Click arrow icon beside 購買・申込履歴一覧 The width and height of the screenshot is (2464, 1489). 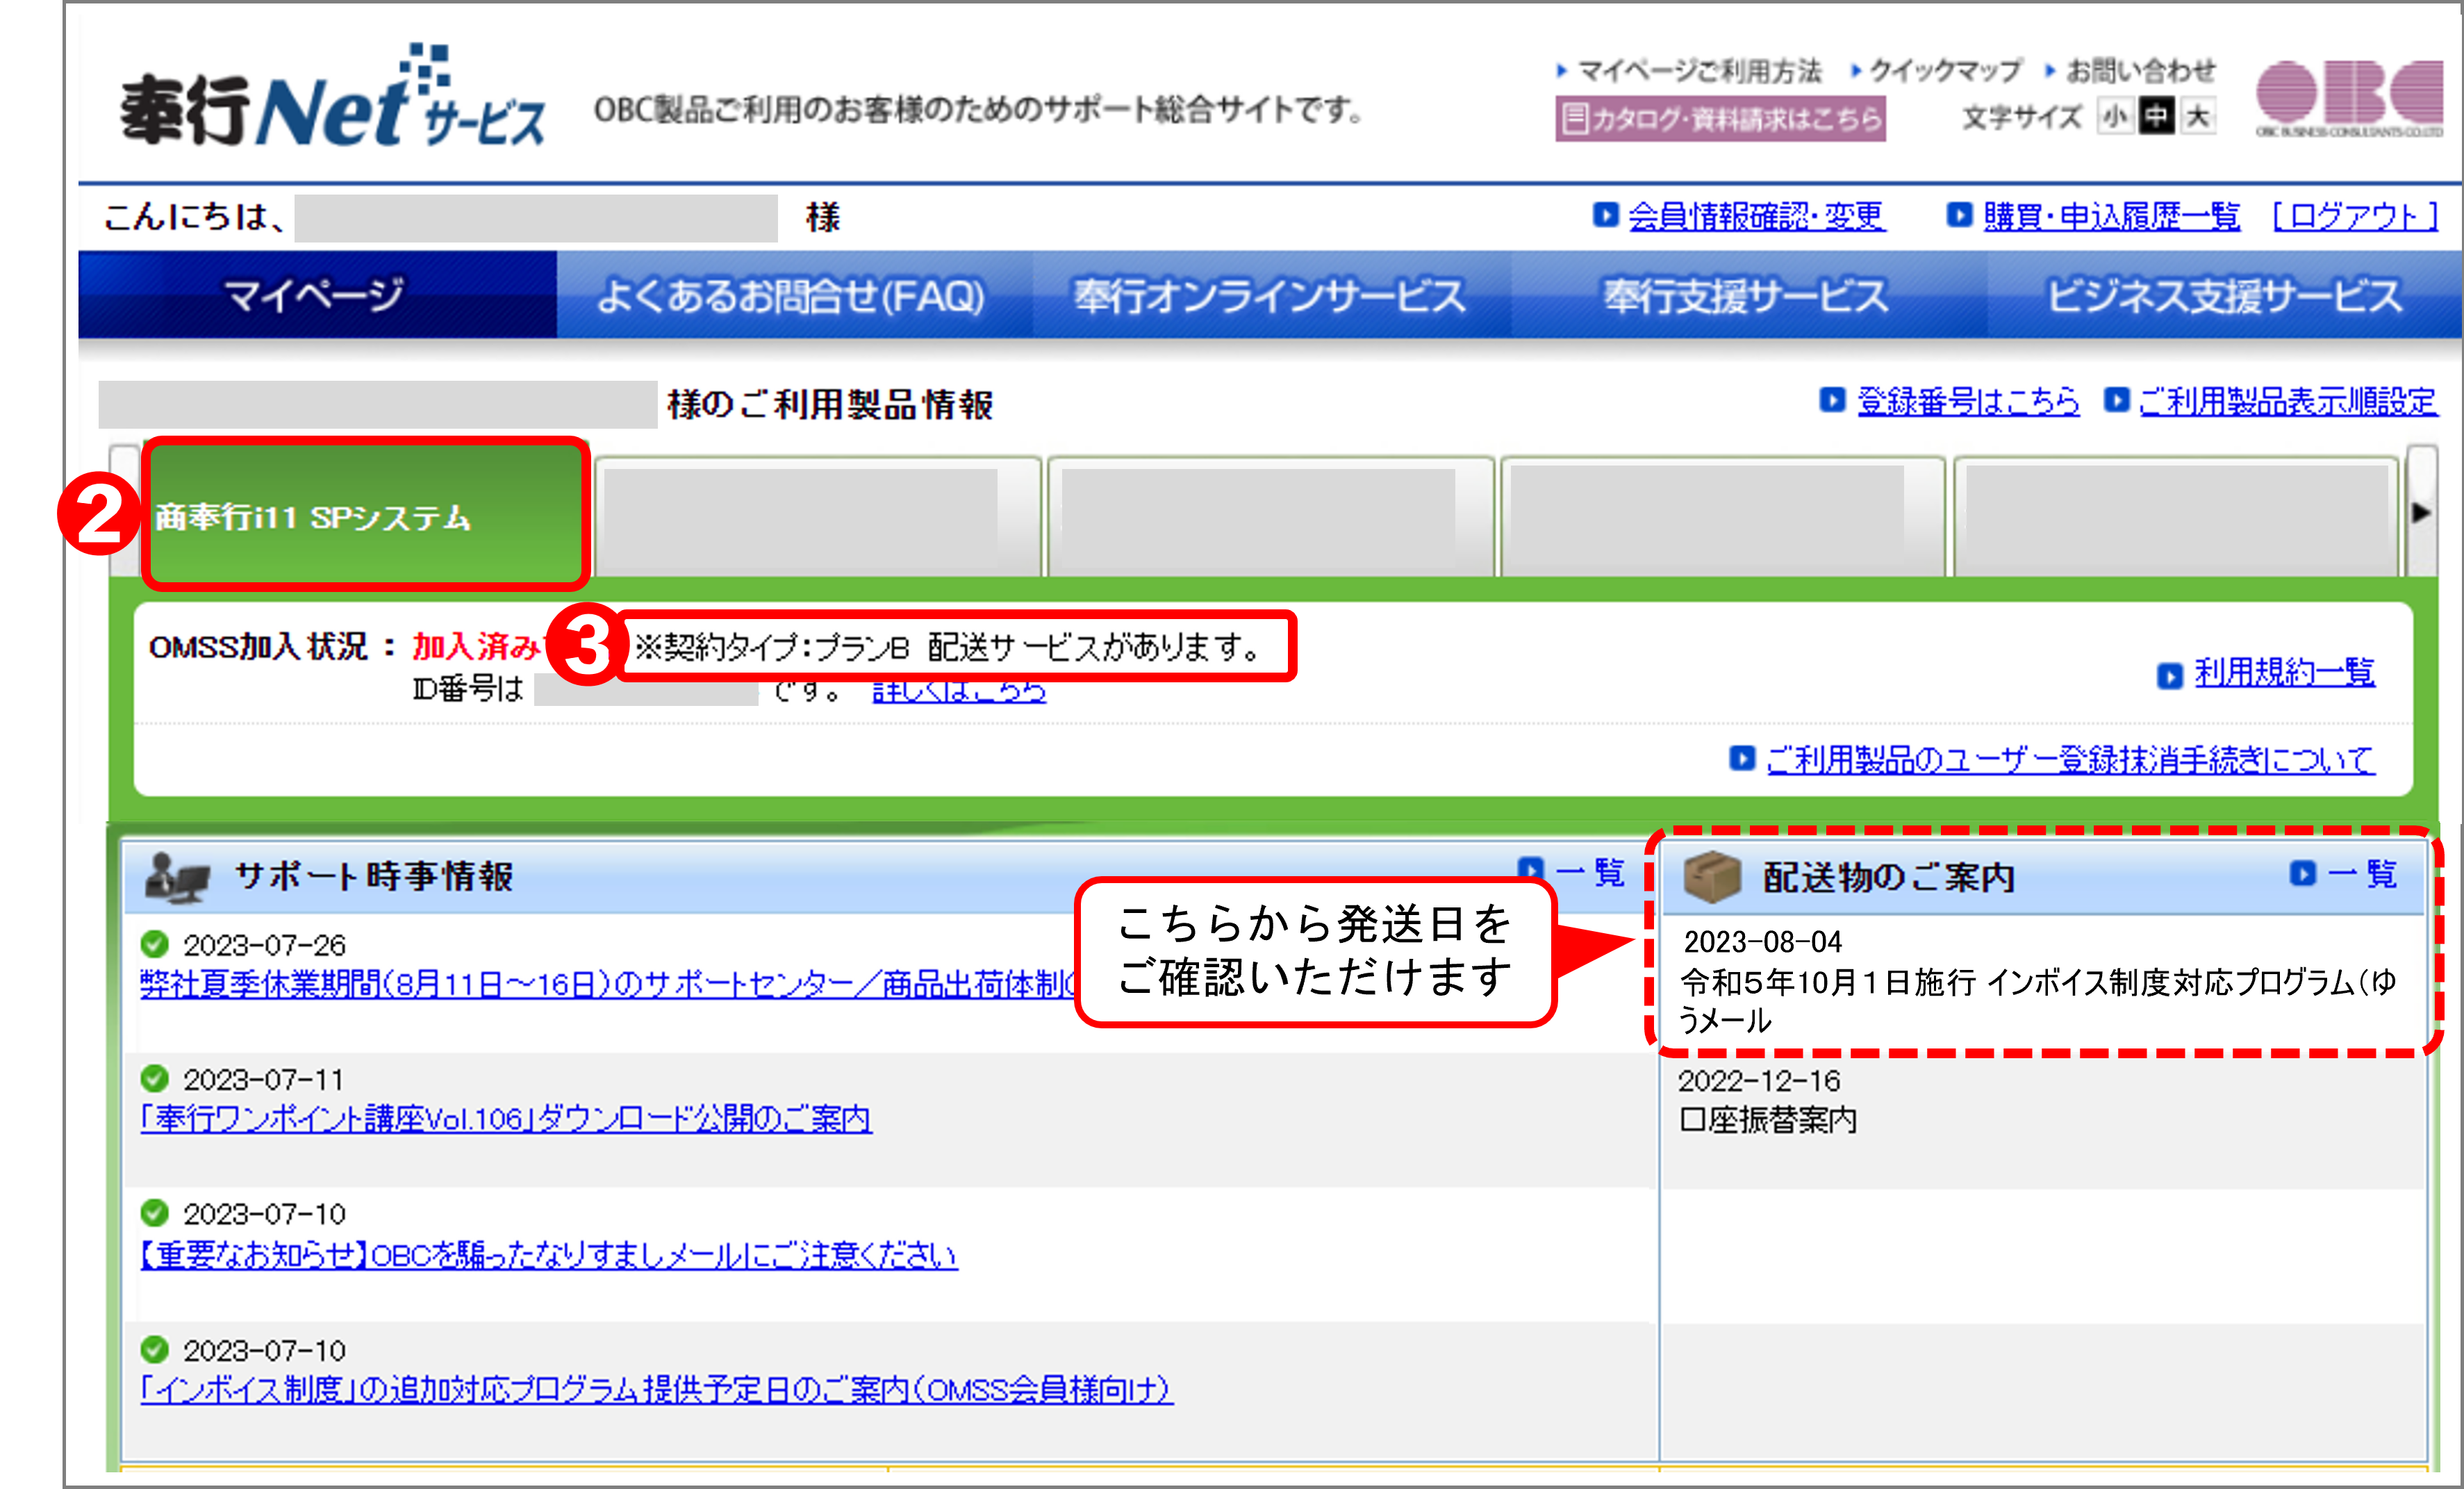point(1959,215)
